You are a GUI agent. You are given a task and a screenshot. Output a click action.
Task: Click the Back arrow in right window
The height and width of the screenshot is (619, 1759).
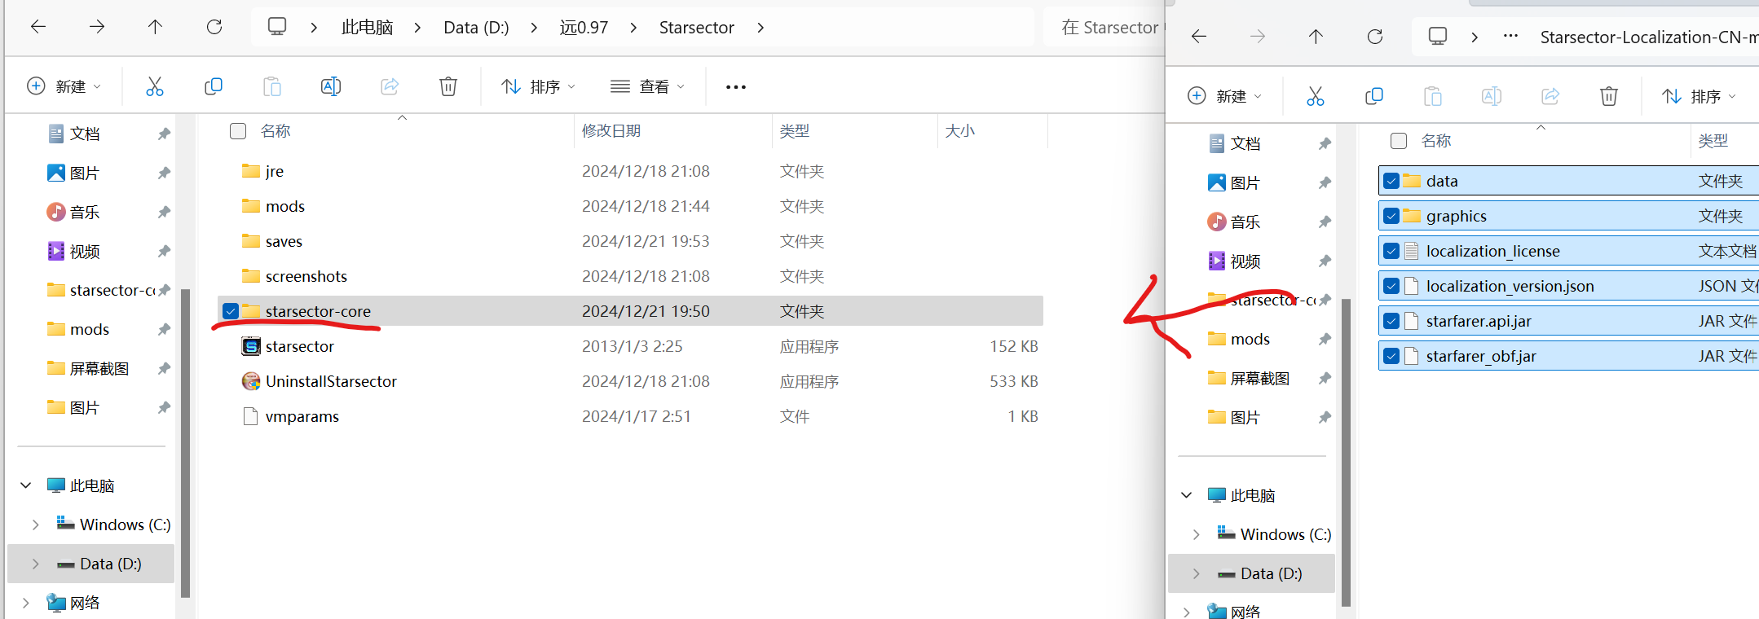[1198, 37]
